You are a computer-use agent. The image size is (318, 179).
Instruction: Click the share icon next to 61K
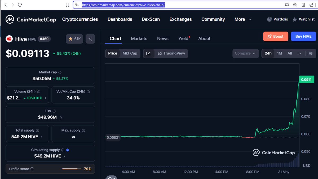click(90, 39)
